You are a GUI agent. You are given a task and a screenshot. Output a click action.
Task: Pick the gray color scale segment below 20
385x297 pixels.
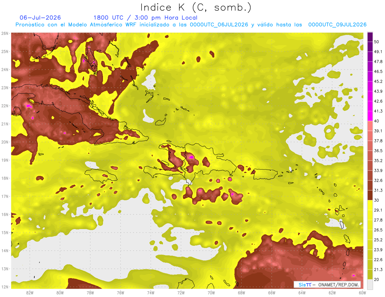(x=370, y=284)
